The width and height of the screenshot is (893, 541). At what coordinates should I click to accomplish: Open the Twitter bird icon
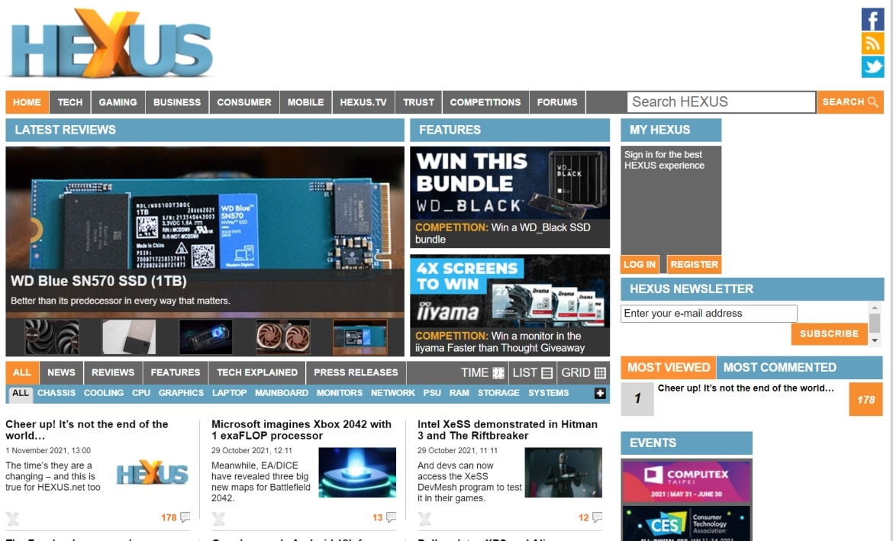872,67
